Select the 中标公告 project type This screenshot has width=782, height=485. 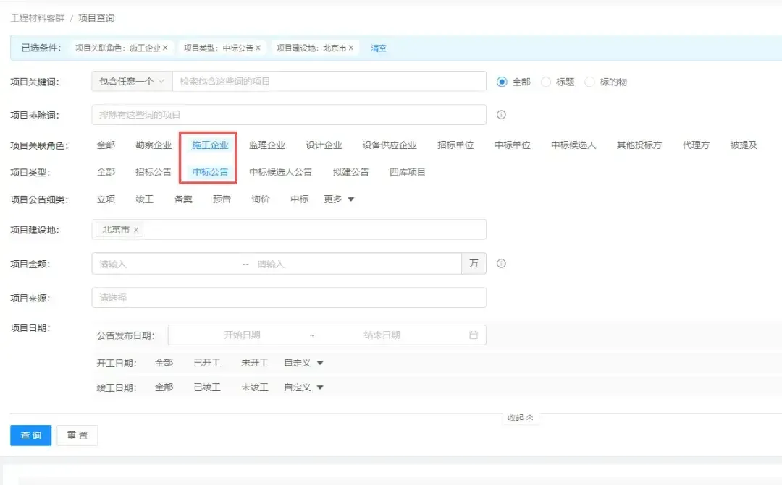click(x=210, y=172)
